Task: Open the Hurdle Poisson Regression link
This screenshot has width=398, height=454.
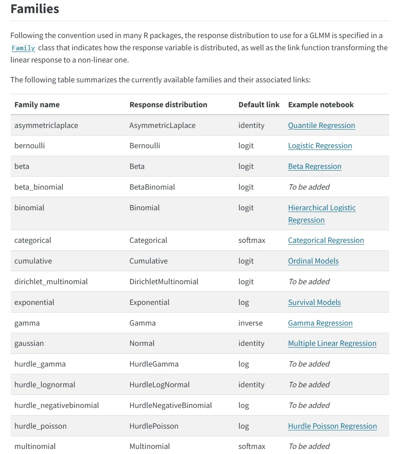Action: coord(332,426)
